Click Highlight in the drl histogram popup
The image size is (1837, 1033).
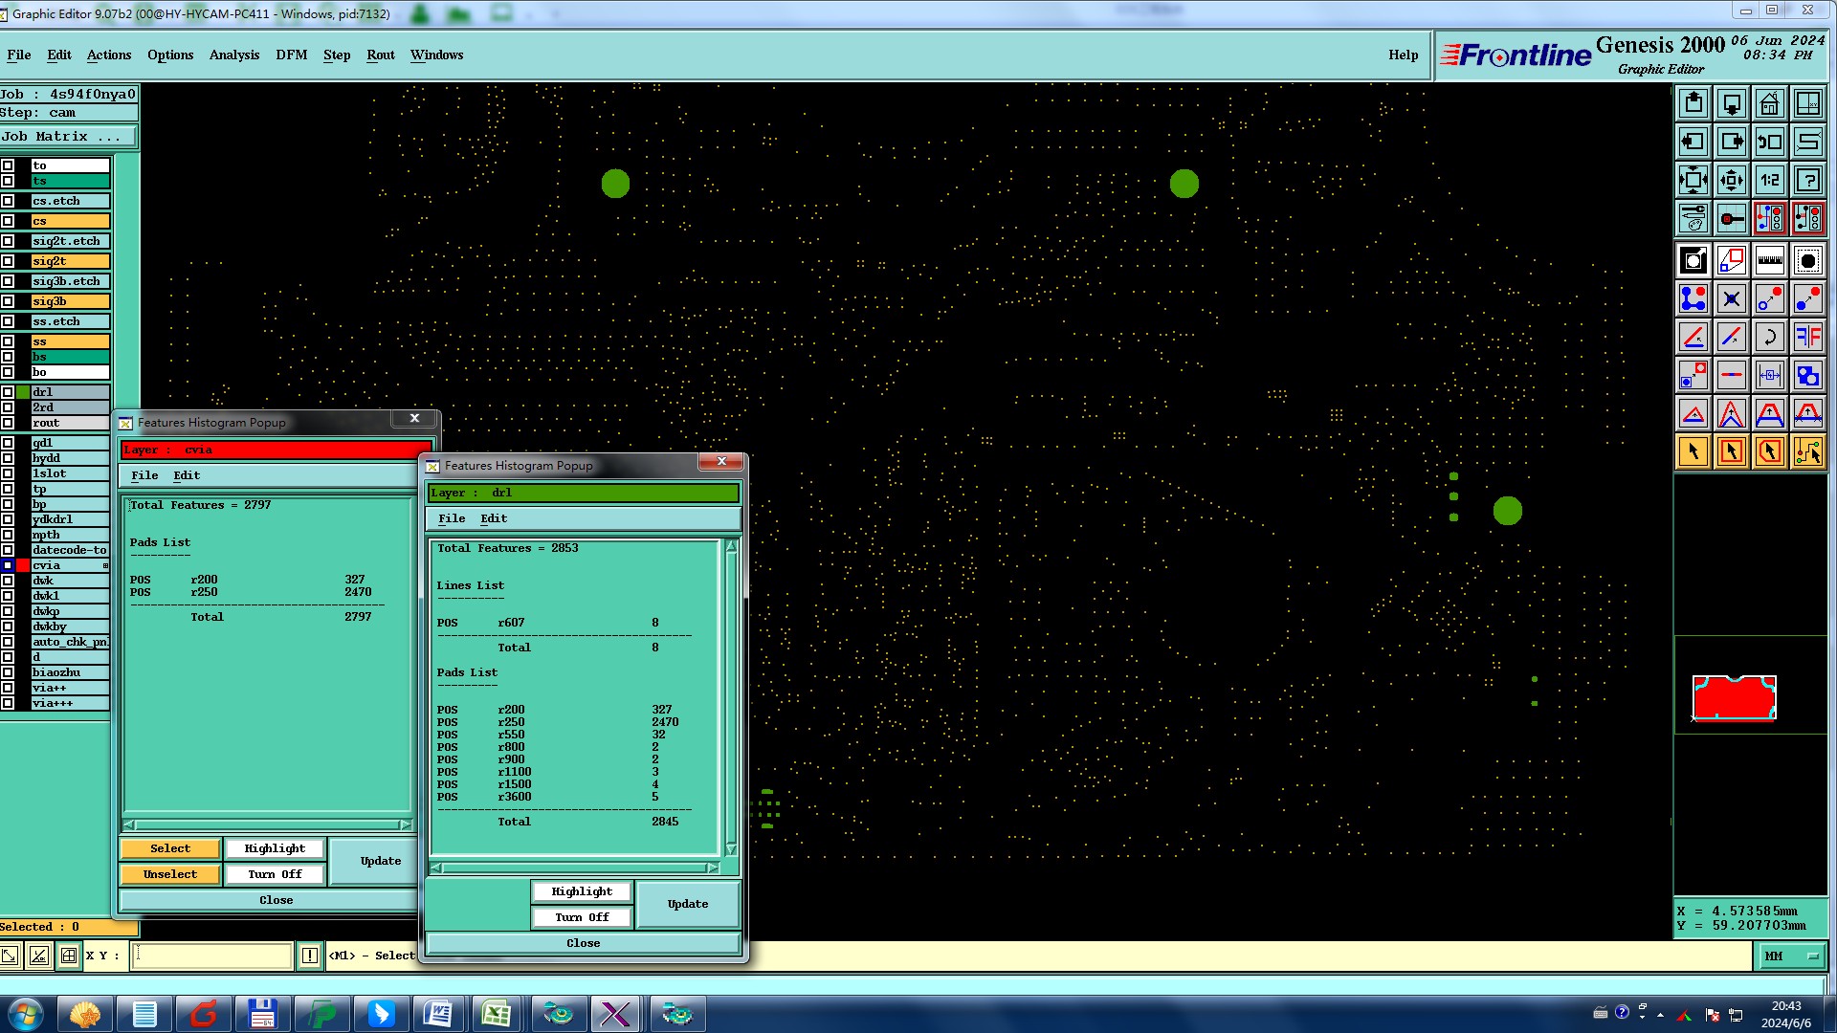point(582,891)
